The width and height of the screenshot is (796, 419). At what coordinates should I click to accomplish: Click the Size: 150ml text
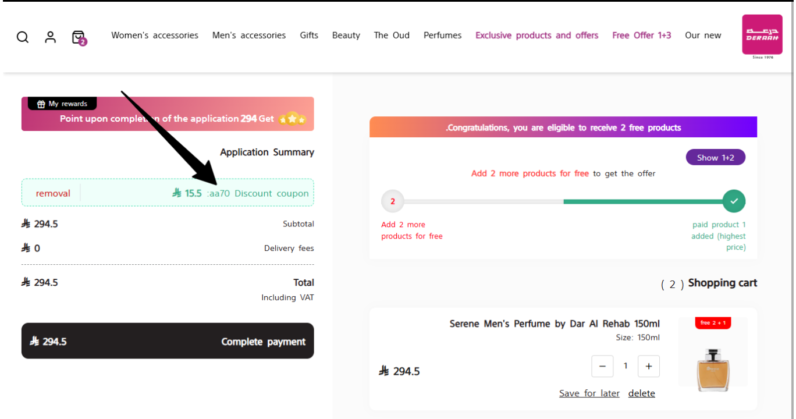638,338
